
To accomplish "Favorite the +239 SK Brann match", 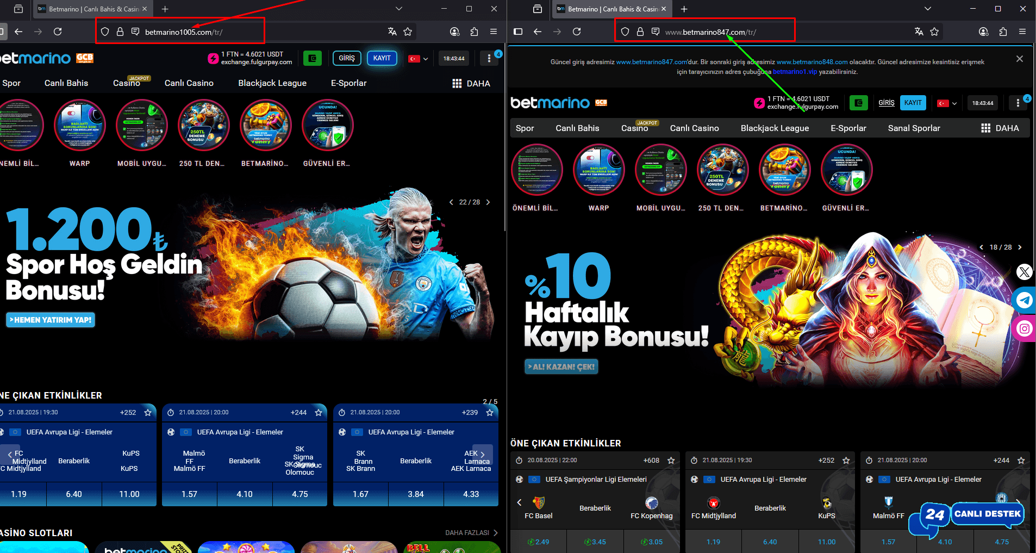I will click(490, 413).
